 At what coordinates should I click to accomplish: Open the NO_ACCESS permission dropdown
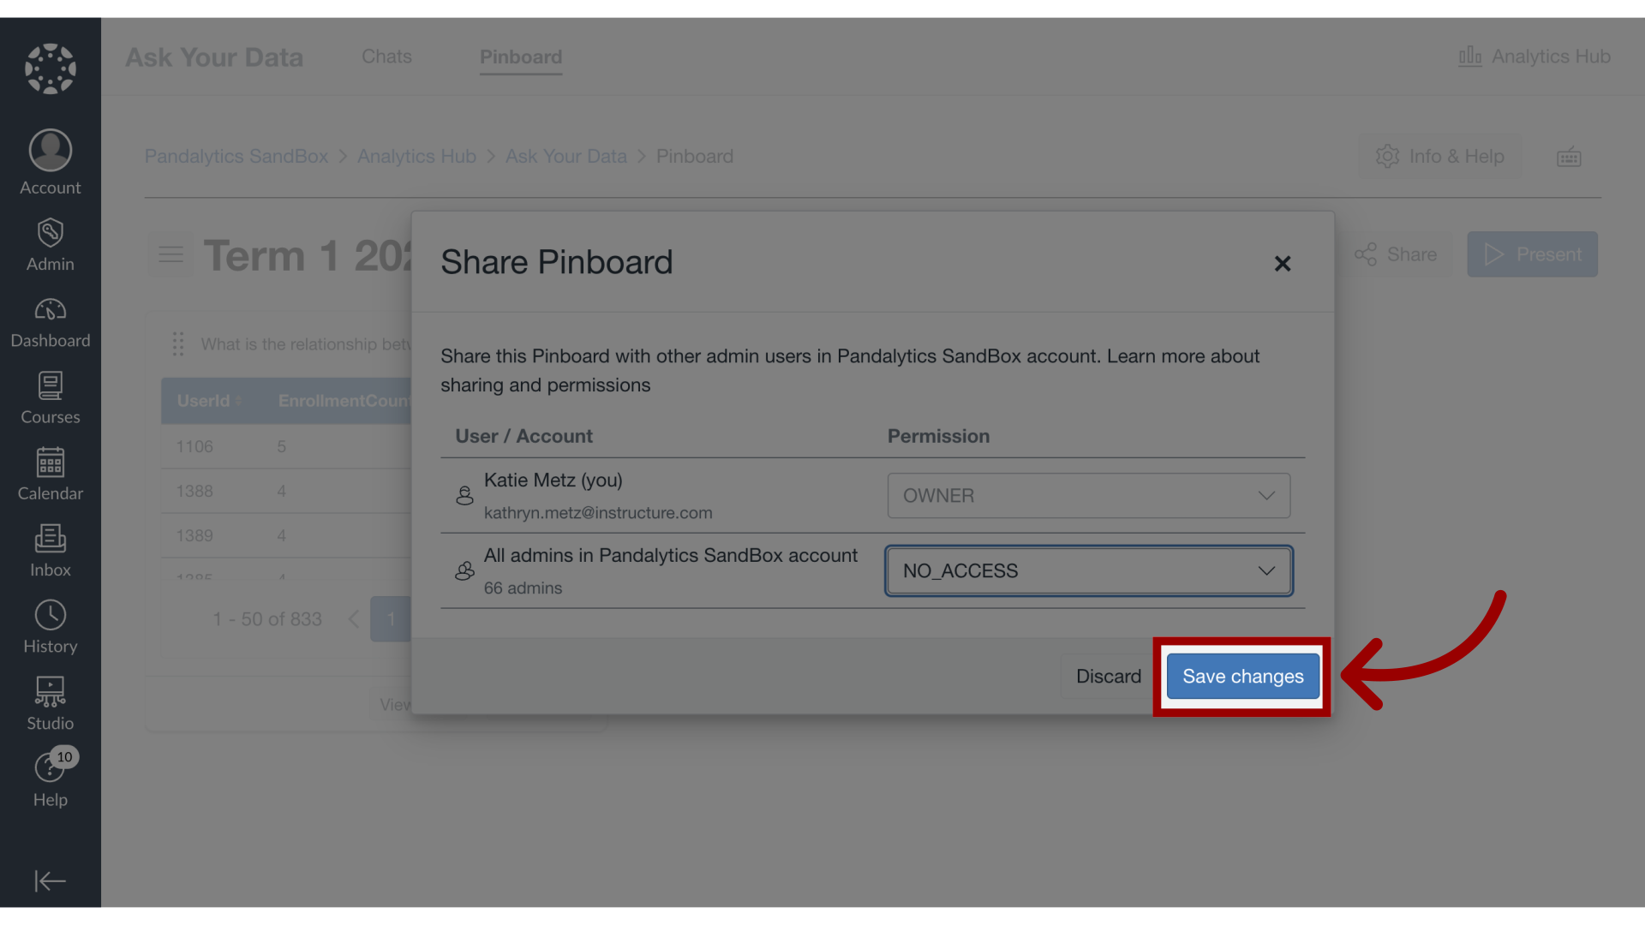pyautogui.click(x=1088, y=571)
